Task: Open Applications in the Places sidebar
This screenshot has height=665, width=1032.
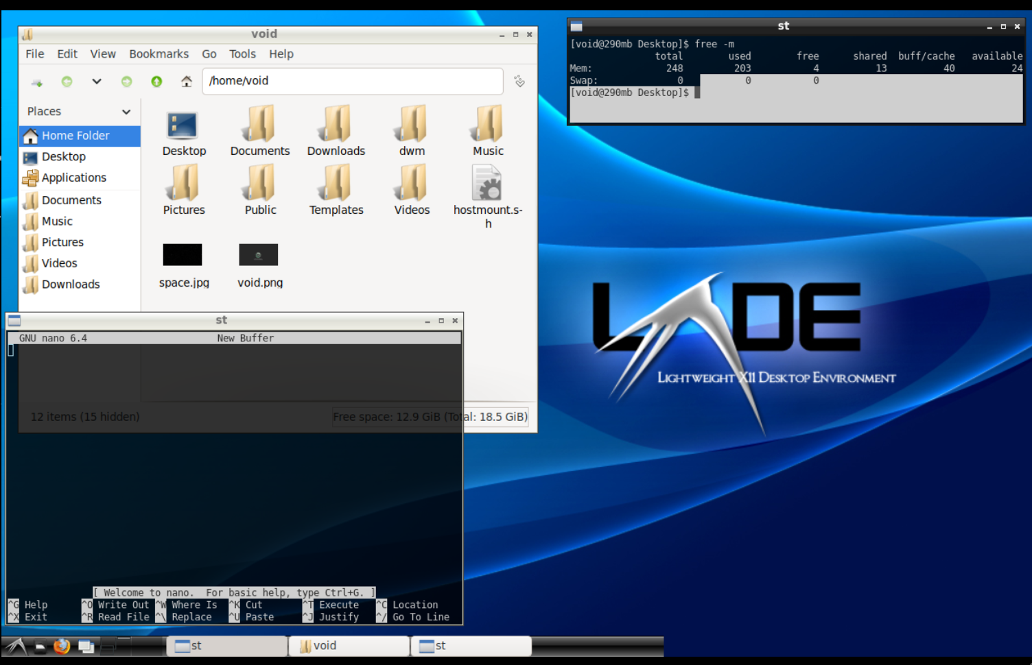Action: click(x=80, y=178)
